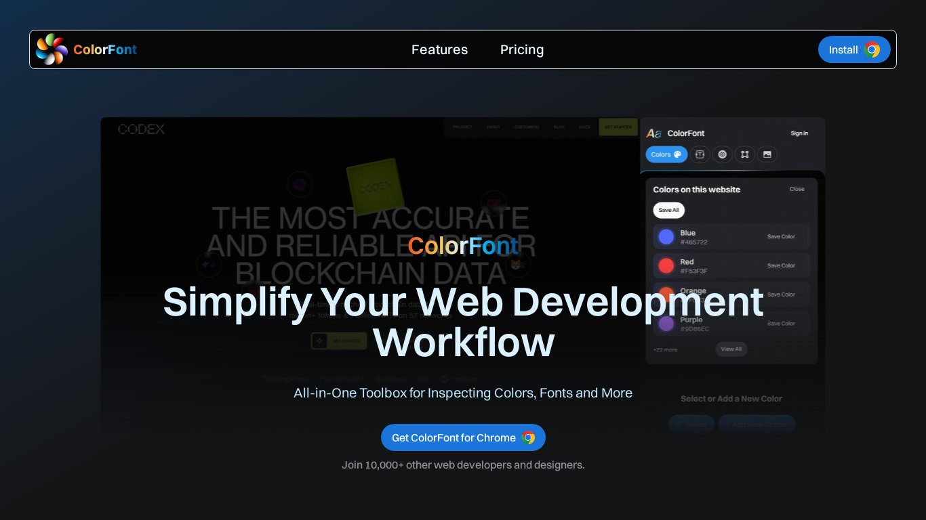The image size is (926, 520).
Task: Save Color for the Red row
Action: click(781, 265)
